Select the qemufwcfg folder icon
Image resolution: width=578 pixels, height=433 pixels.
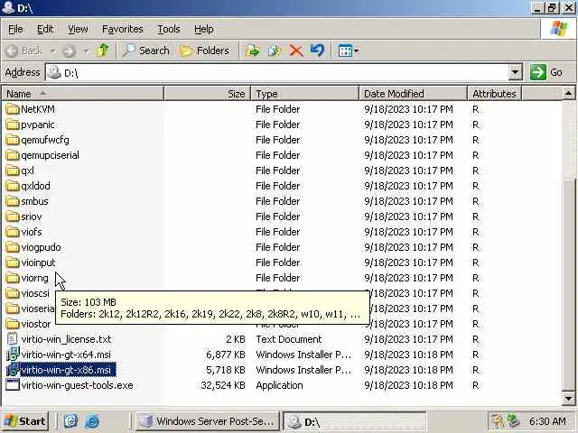click(13, 140)
